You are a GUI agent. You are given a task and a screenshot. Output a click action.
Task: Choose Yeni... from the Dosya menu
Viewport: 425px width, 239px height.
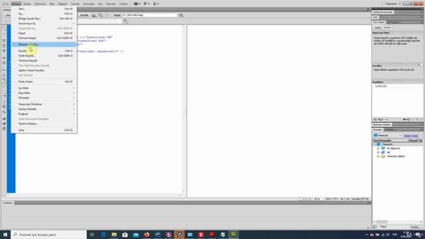coord(44,9)
